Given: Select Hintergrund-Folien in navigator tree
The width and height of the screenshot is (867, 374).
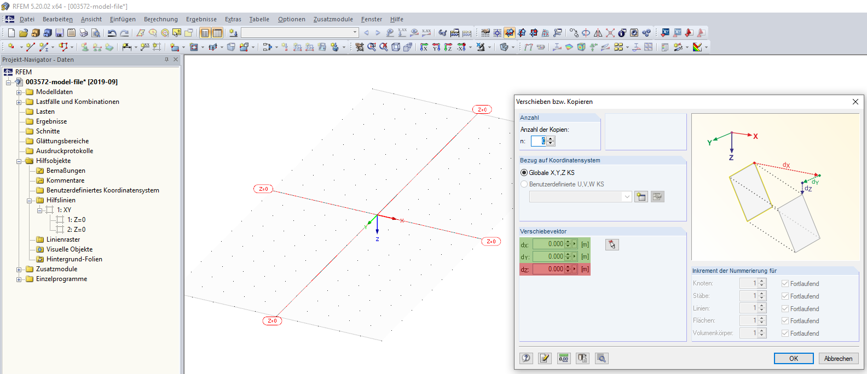Looking at the screenshot, I should click(74, 259).
